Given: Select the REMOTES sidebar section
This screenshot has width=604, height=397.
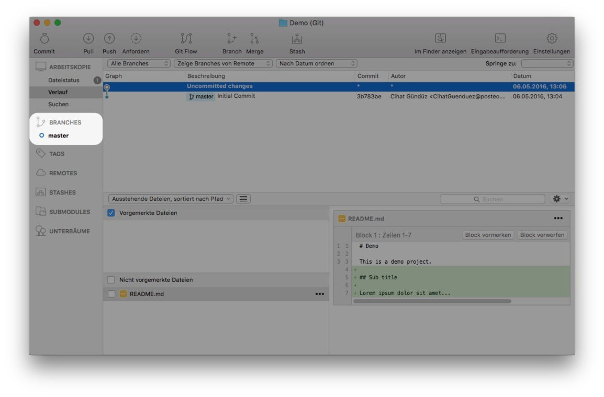Looking at the screenshot, I should click(x=57, y=173).
